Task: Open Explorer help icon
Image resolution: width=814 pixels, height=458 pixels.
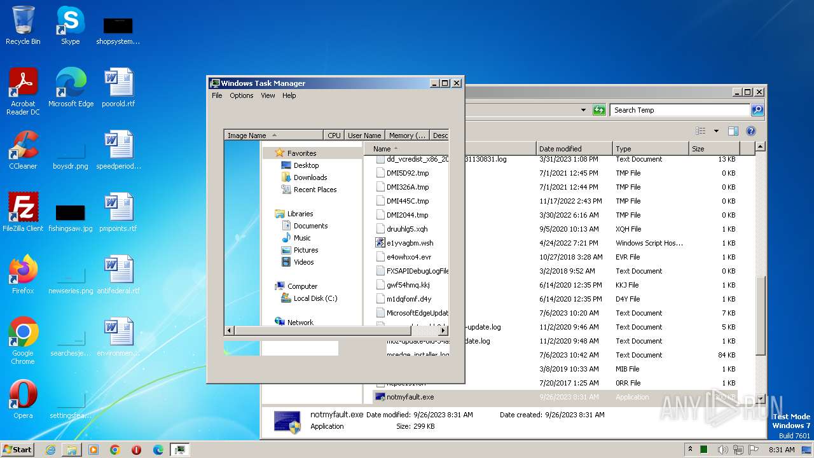Action: point(751,131)
